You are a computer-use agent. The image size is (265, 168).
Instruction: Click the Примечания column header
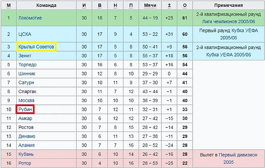coord(228,5)
